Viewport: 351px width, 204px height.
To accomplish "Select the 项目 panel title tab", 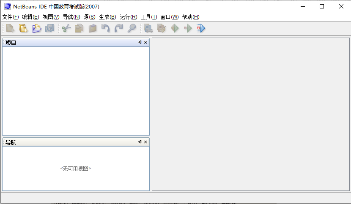I will (x=11, y=43).
